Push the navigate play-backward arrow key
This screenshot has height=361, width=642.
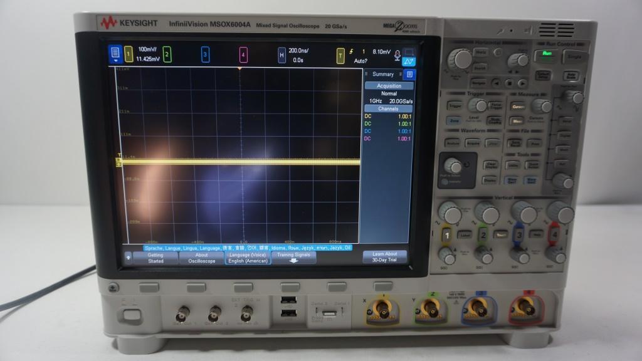click(x=497, y=83)
